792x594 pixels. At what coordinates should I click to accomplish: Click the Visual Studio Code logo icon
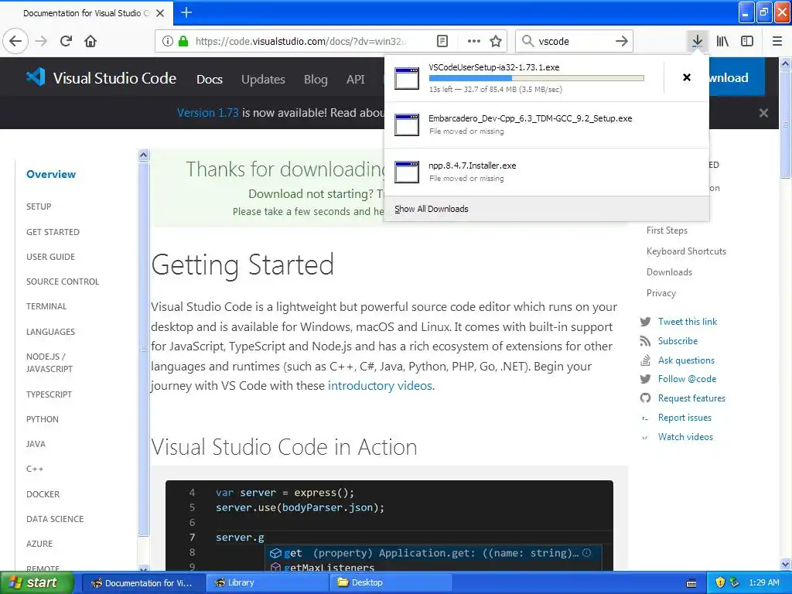(x=36, y=77)
